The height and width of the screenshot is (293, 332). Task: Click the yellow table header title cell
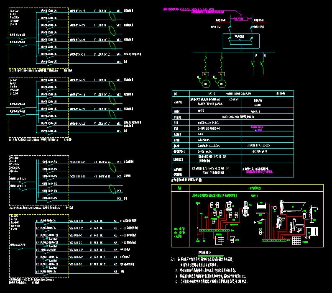click(x=256, y=188)
